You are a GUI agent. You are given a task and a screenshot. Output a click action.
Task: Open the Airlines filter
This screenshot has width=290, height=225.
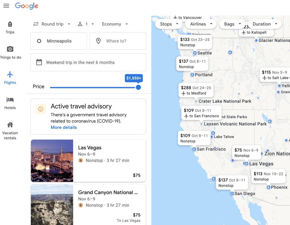(201, 24)
